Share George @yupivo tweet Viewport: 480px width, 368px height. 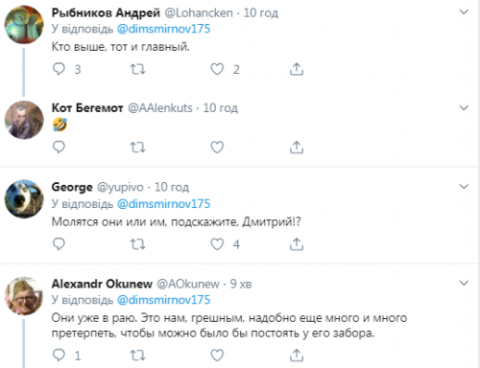coord(297,244)
